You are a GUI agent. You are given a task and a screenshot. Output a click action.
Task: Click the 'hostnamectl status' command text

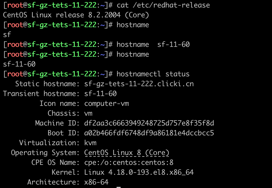click(153, 74)
